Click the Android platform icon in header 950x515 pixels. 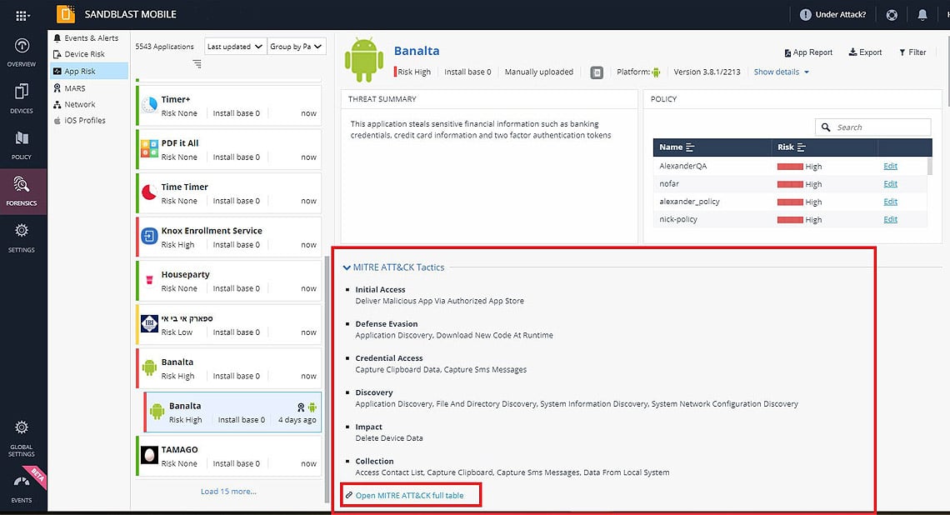coord(656,72)
